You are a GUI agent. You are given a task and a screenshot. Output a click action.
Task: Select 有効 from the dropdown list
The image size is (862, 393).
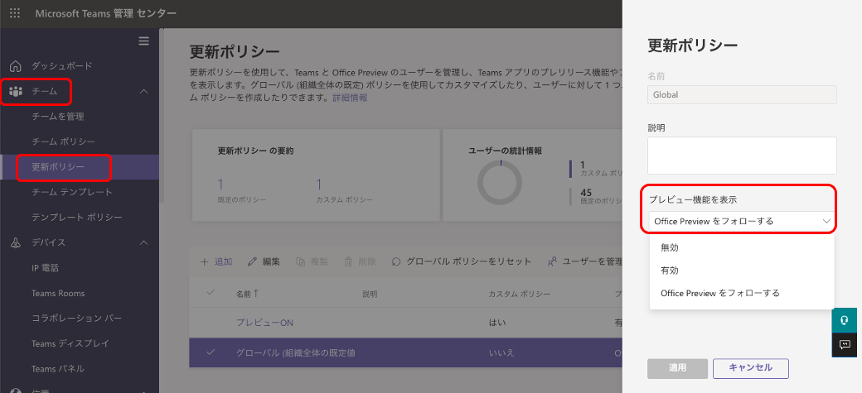(x=742, y=271)
